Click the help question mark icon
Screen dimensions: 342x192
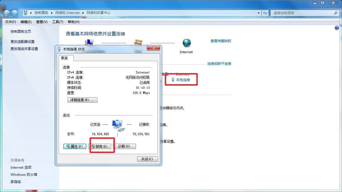pyautogui.click(x=337, y=28)
